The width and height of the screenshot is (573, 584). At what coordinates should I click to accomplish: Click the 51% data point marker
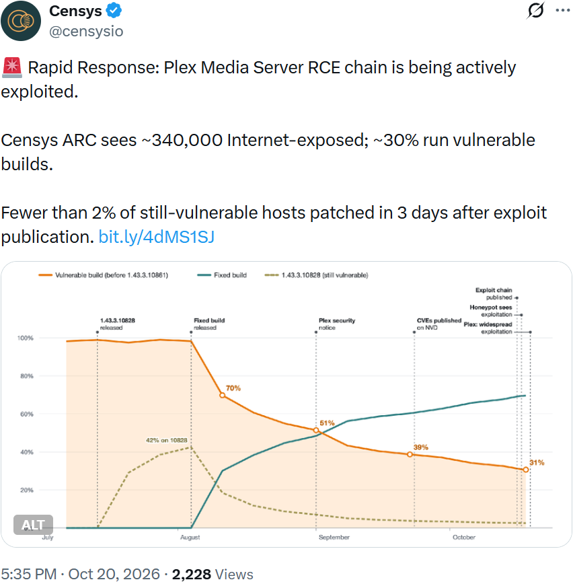316,430
